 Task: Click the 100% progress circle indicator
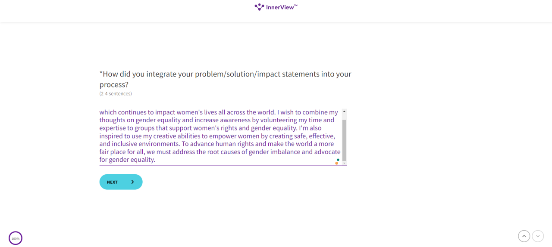pyautogui.click(x=16, y=238)
